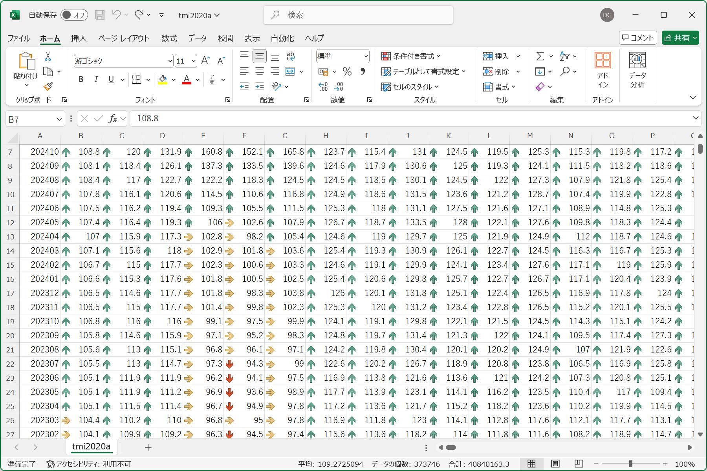Switch to Page Layout view icon
The image size is (707, 471).
555,464
